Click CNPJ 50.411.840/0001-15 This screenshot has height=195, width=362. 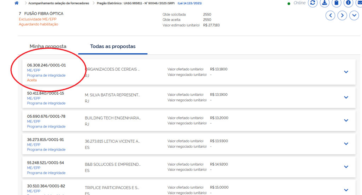pyautogui.click(x=46, y=93)
